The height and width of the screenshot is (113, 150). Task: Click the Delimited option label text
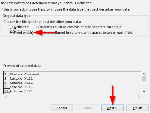21,27
